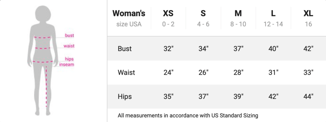
Task: Click the US Standard Sizing footnote
Action: (188, 115)
